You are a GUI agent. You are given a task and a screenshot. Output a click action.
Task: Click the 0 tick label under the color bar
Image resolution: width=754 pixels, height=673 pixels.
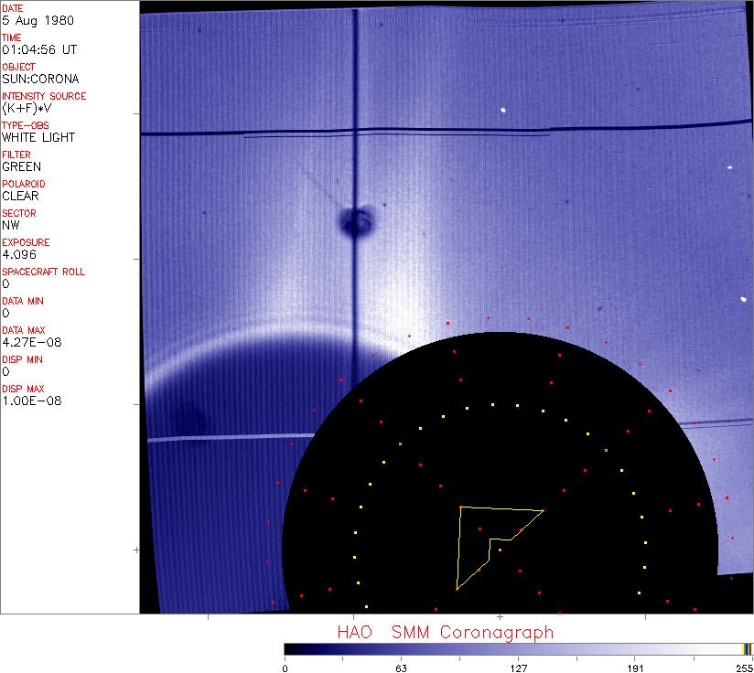point(285,668)
